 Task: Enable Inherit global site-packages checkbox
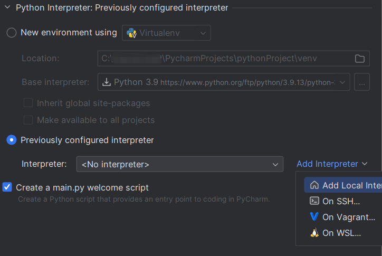pyautogui.click(x=28, y=103)
